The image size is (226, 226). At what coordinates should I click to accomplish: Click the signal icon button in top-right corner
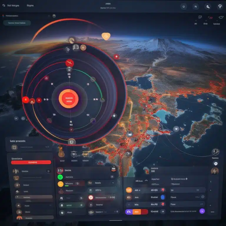(220, 6)
